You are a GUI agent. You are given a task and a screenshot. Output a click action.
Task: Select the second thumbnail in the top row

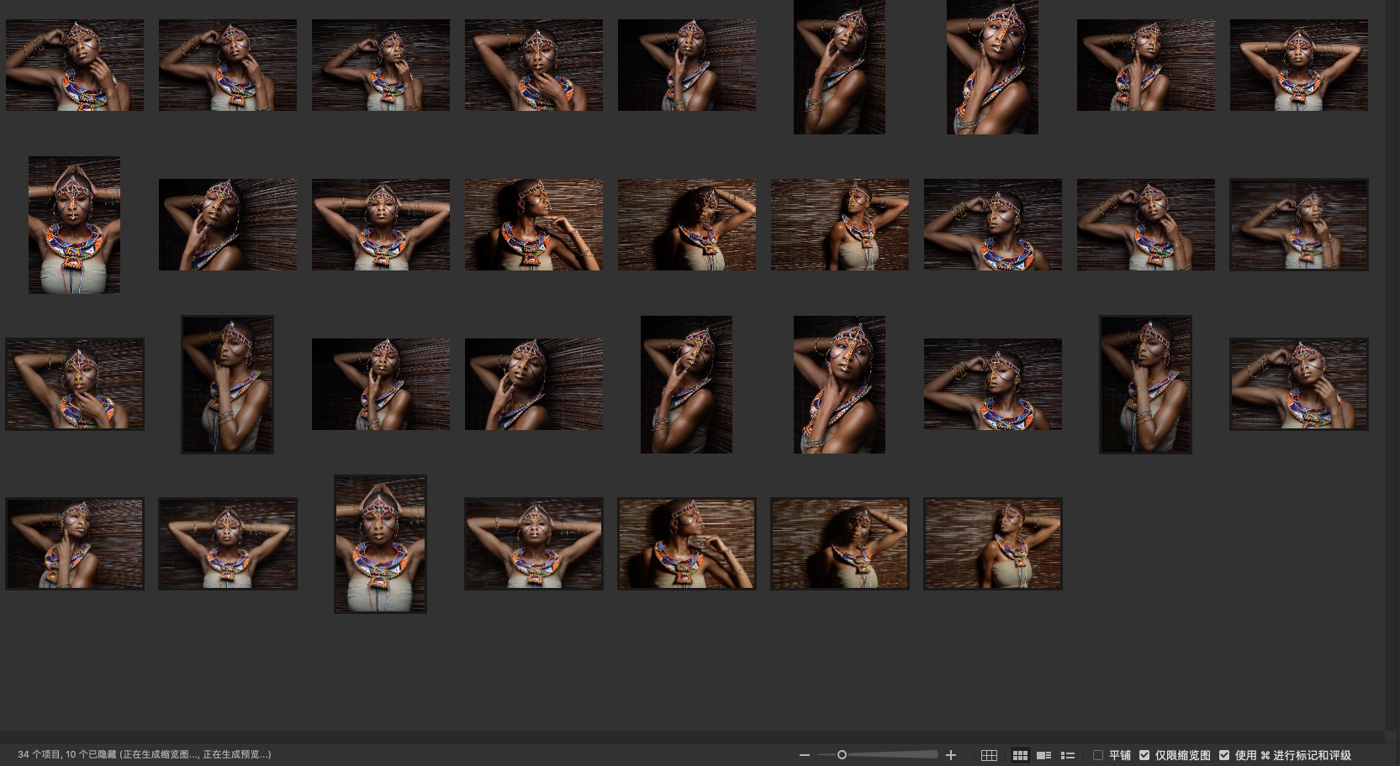[x=228, y=66]
